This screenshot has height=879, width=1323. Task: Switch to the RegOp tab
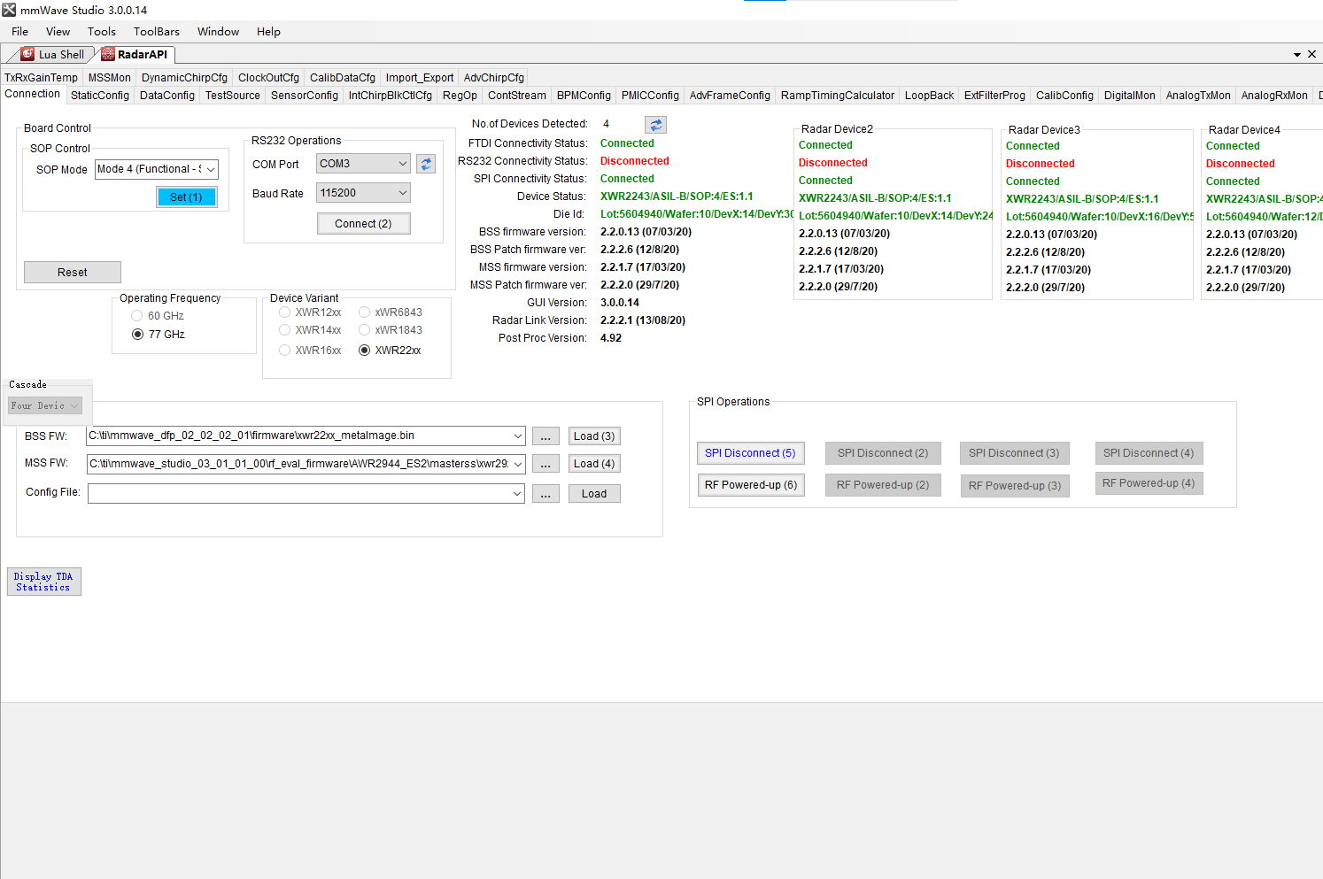point(460,96)
